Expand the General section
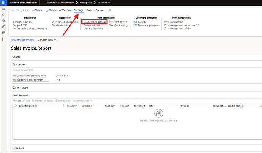The height and width of the screenshot is (153, 262). 136,57
